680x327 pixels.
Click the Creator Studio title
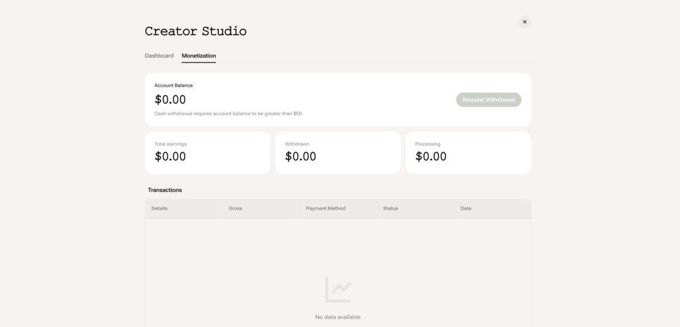(195, 31)
